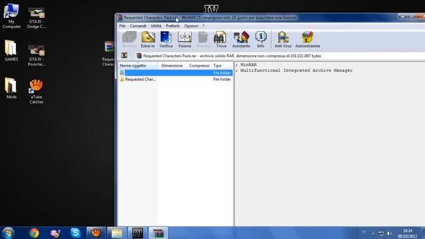The image size is (425, 239).
Task: Switch to aTube Catcher taskbar button
Action: (96, 233)
